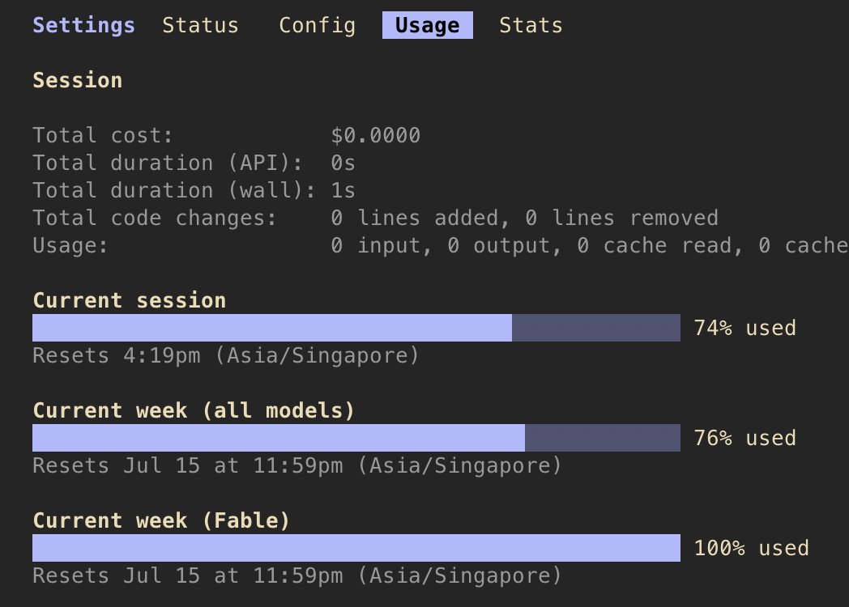The image size is (849, 607).
Task: Click the '100% used' label
Action: [752, 548]
